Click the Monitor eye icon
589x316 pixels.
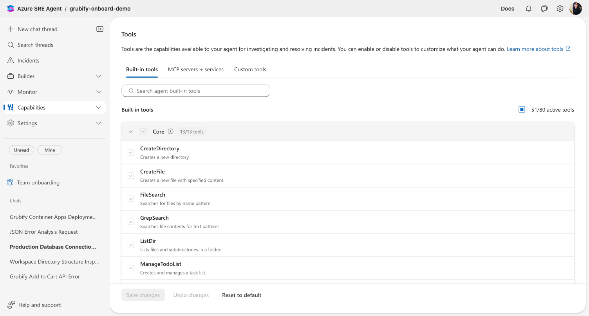pyautogui.click(x=11, y=92)
